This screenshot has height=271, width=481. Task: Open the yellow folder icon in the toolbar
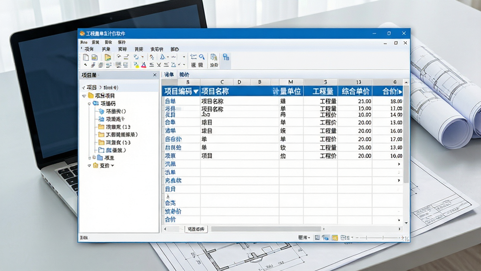pyautogui.click(x=108, y=57)
